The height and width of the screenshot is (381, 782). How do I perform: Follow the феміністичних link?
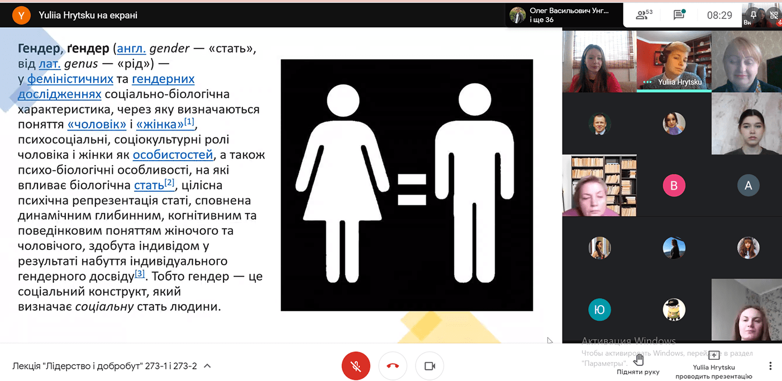click(x=70, y=79)
